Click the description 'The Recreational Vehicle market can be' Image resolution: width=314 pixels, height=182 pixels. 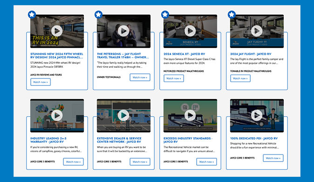[189, 149]
